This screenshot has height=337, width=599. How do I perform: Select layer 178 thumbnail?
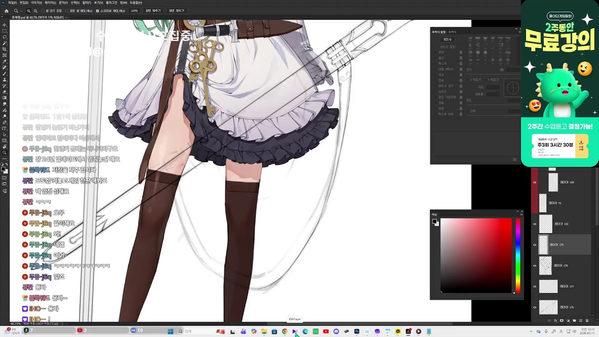(x=546, y=266)
